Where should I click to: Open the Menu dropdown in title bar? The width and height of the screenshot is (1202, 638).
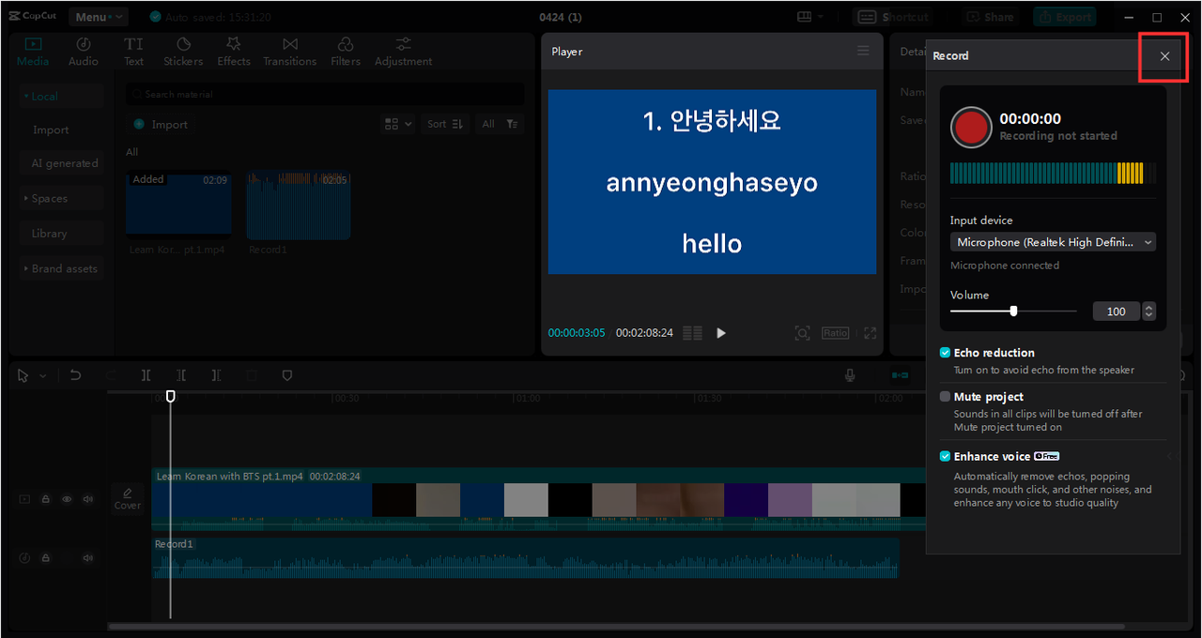pyautogui.click(x=99, y=17)
